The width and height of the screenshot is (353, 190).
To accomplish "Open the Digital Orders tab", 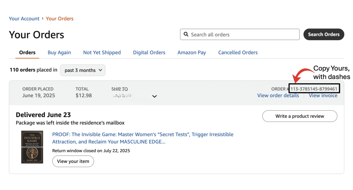I will 149,53.
